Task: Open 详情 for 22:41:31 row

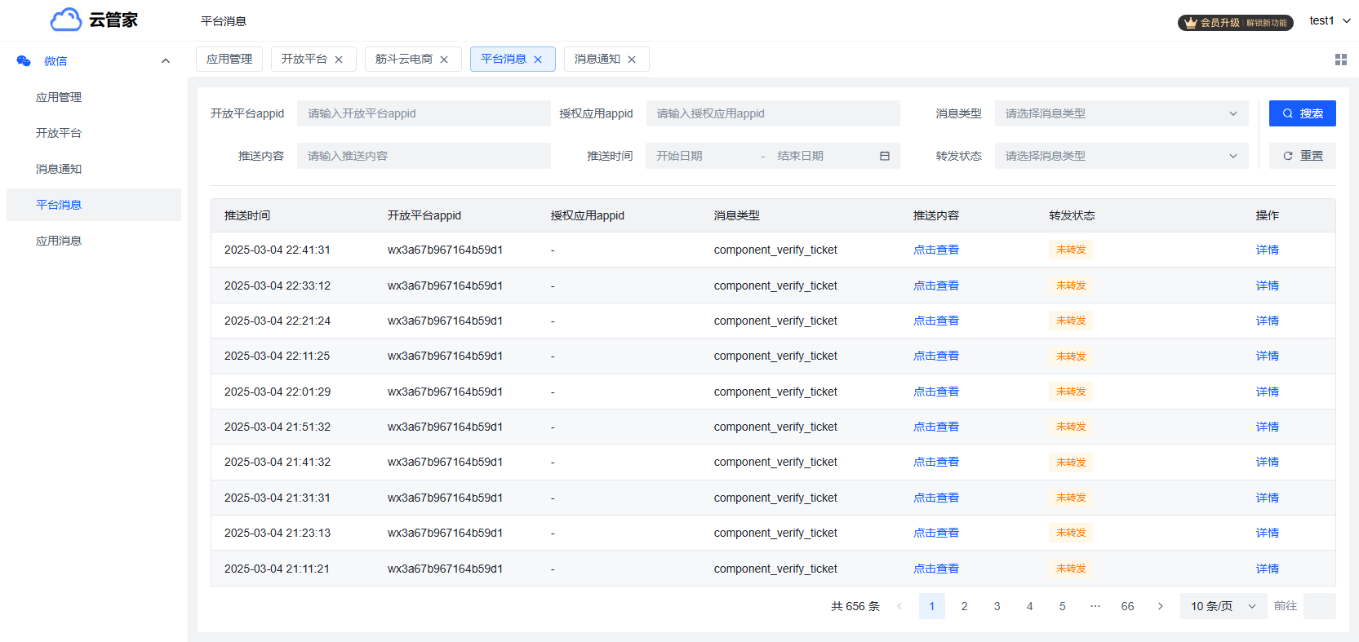Action: (x=1268, y=250)
